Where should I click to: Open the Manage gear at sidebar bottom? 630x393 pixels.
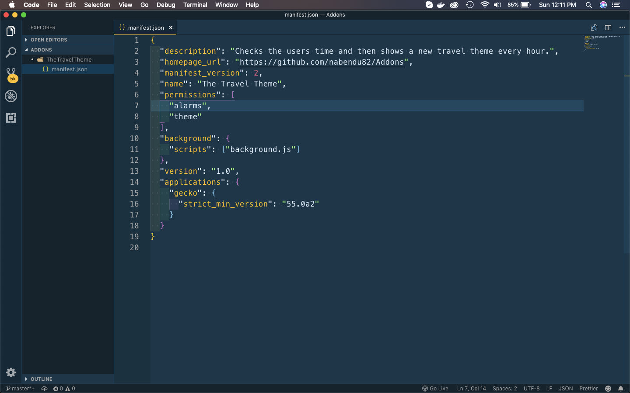[11, 372]
